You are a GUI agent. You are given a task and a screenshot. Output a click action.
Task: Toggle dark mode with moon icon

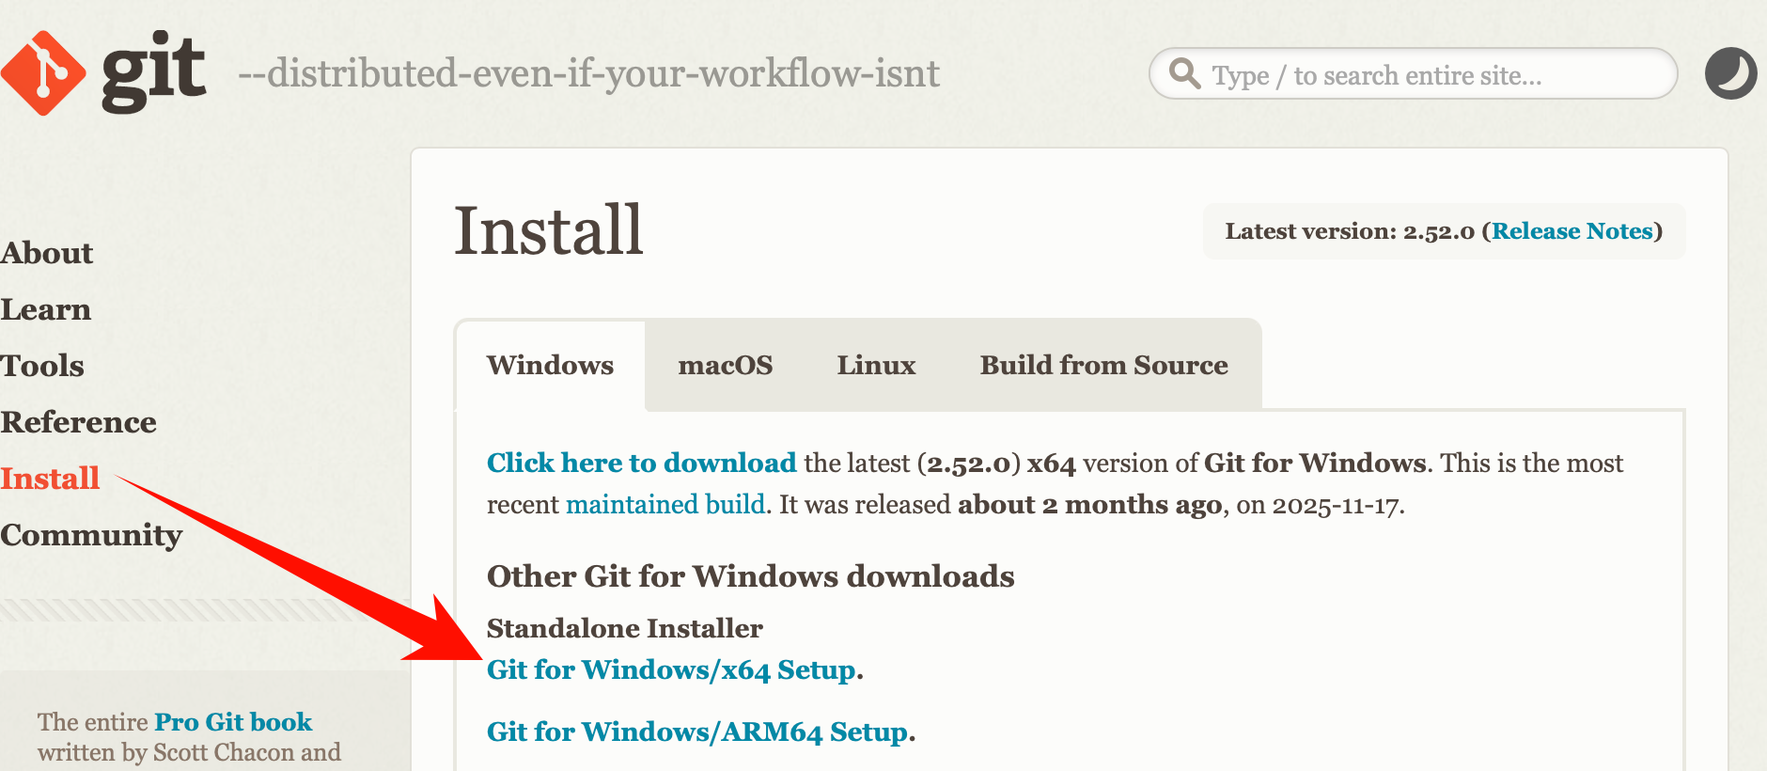point(1730,73)
